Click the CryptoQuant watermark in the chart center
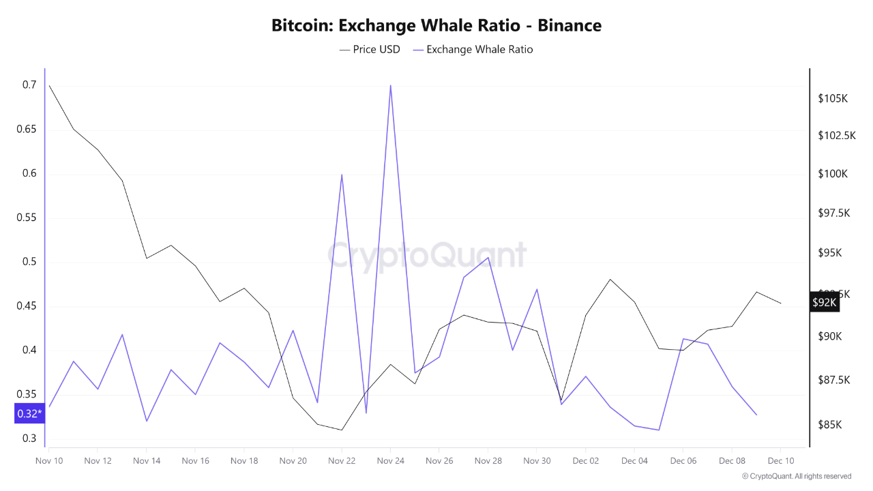 [x=428, y=256]
